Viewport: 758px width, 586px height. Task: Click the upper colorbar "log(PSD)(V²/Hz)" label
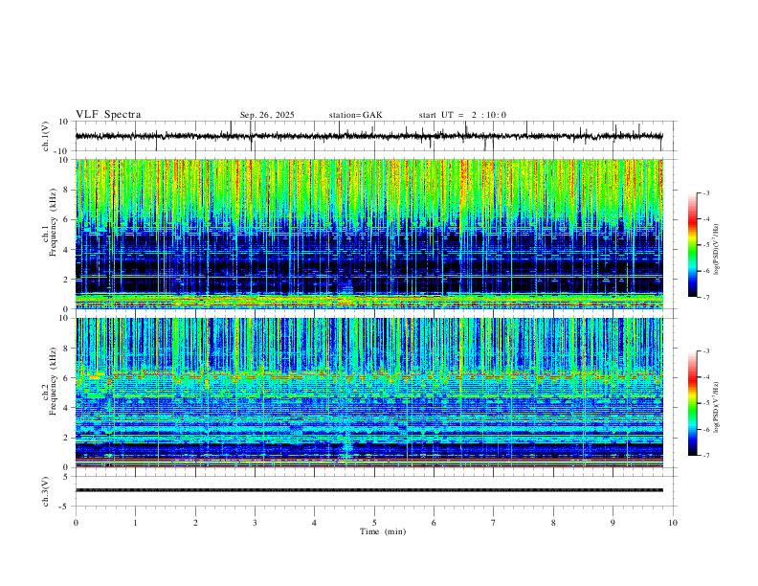point(717,250)
